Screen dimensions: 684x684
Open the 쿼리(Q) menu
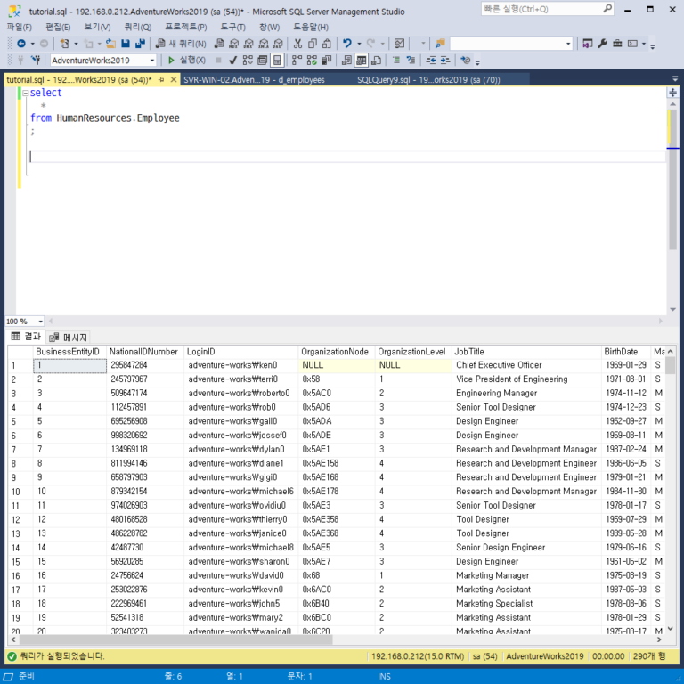(x=137, y=27)
